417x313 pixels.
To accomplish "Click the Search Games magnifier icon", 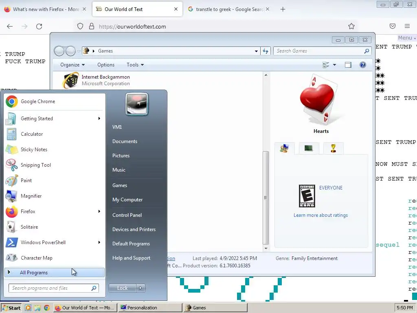I will coord(367,51).
